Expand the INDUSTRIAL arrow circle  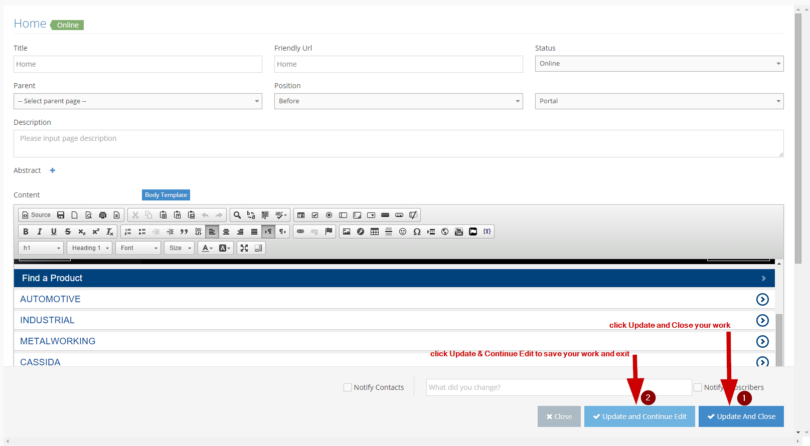coord(762,320)
